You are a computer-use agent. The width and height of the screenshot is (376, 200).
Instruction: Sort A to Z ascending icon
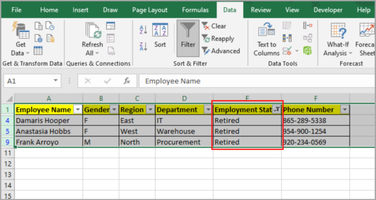click(143, 30)
